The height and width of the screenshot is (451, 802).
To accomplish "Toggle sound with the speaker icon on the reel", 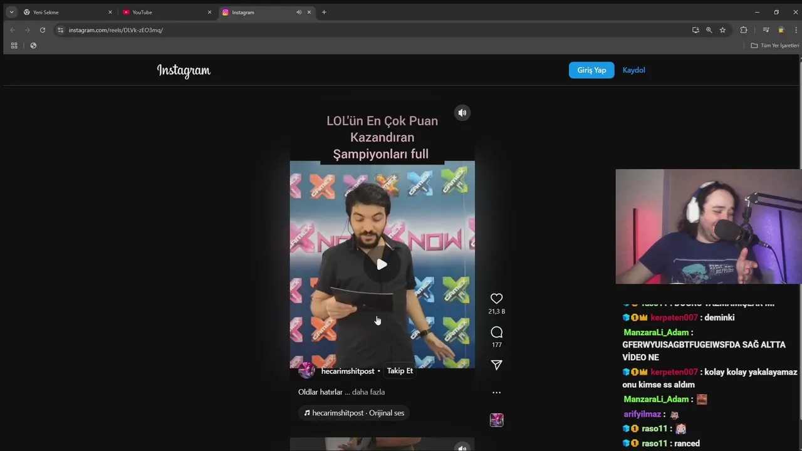I will point(462,113).
